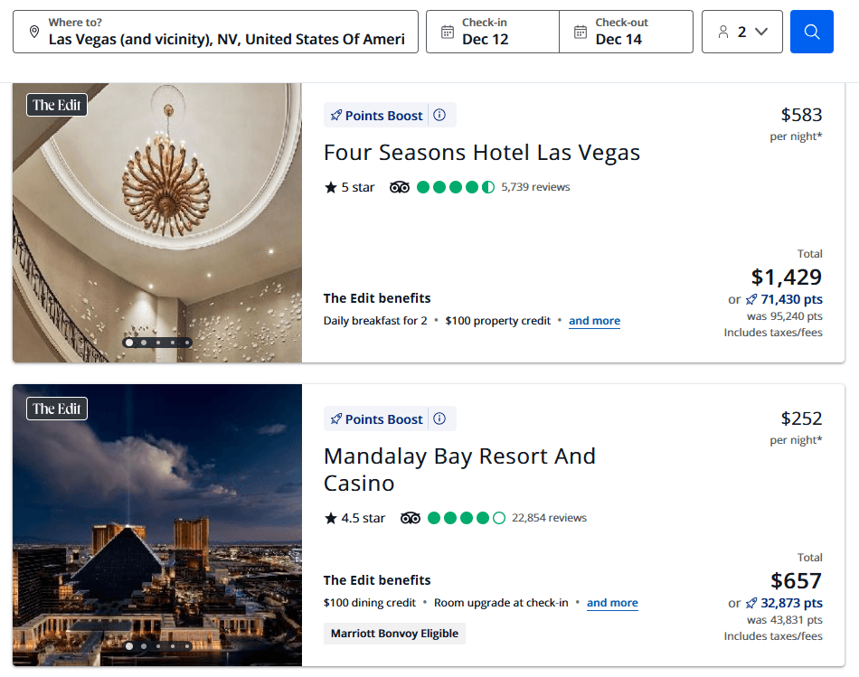Click the blue search magnifying glass button

point(811,31)
